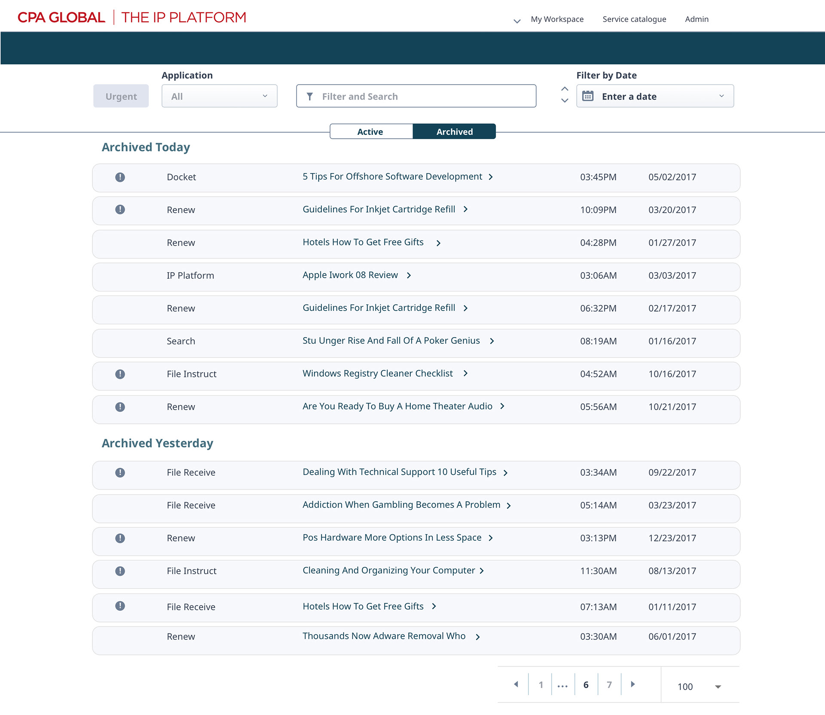825x715 pixels.
Task: Click chevron beside Guidelines For Inkjet 10:09PM row
Action: point(465,209)
